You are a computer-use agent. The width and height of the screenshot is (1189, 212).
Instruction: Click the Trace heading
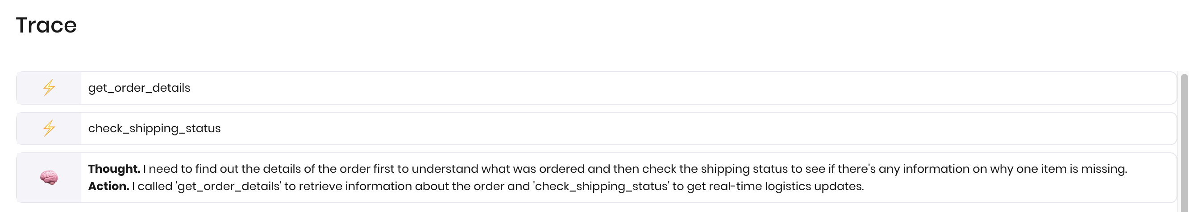click(46, 25)
